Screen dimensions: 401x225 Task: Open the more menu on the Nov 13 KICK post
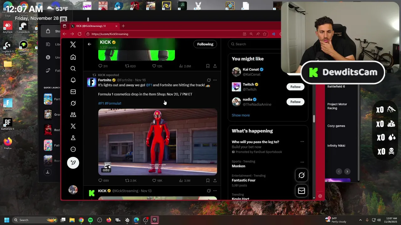point(215,191)
